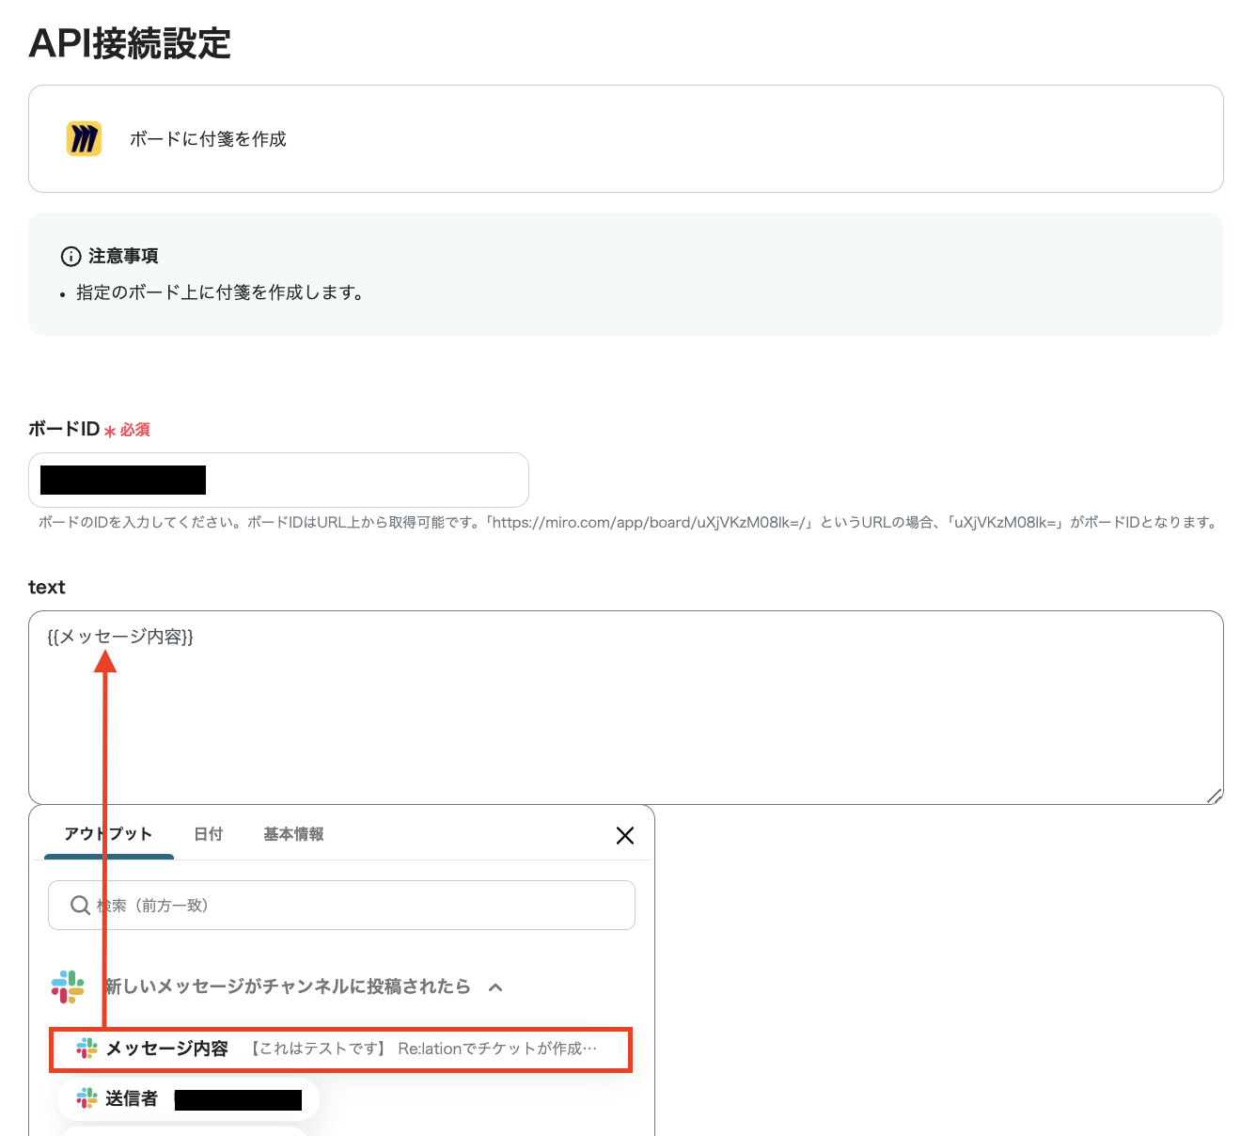Image resolution: width=1256 pixels, height=1136 pixels.
Task: Click inside the text textarea
Action: pyautogui.click(x=626, y=707)
